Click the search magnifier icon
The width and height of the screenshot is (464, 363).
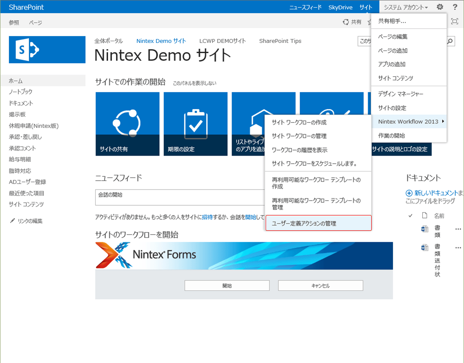coord(450,41)
